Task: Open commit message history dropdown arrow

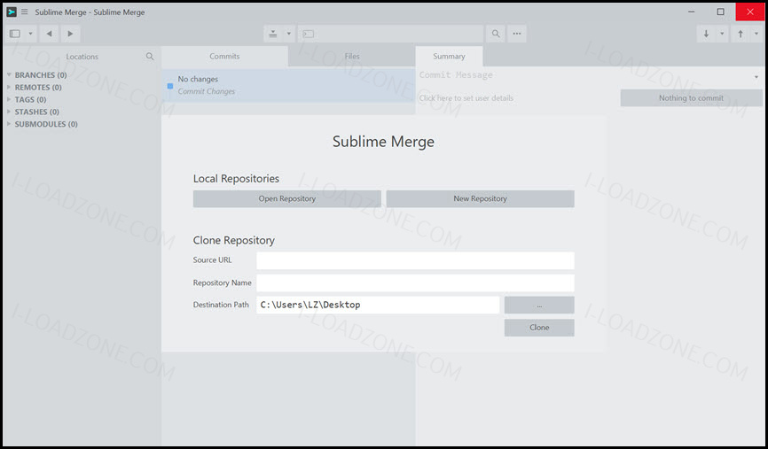Action: tap(756, 77)
